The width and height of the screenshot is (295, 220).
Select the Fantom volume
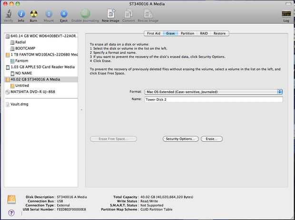click(41, 61)
